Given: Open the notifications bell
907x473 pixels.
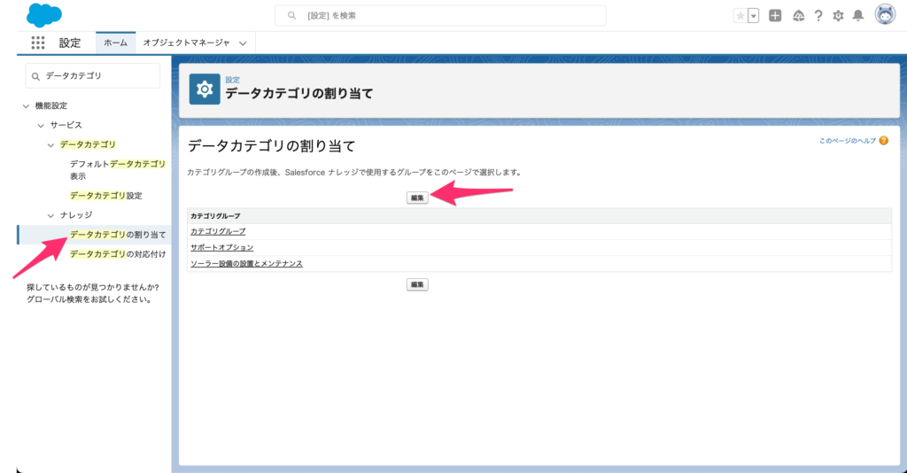Looking at the screenshot, I should click(x=858, y=16).
